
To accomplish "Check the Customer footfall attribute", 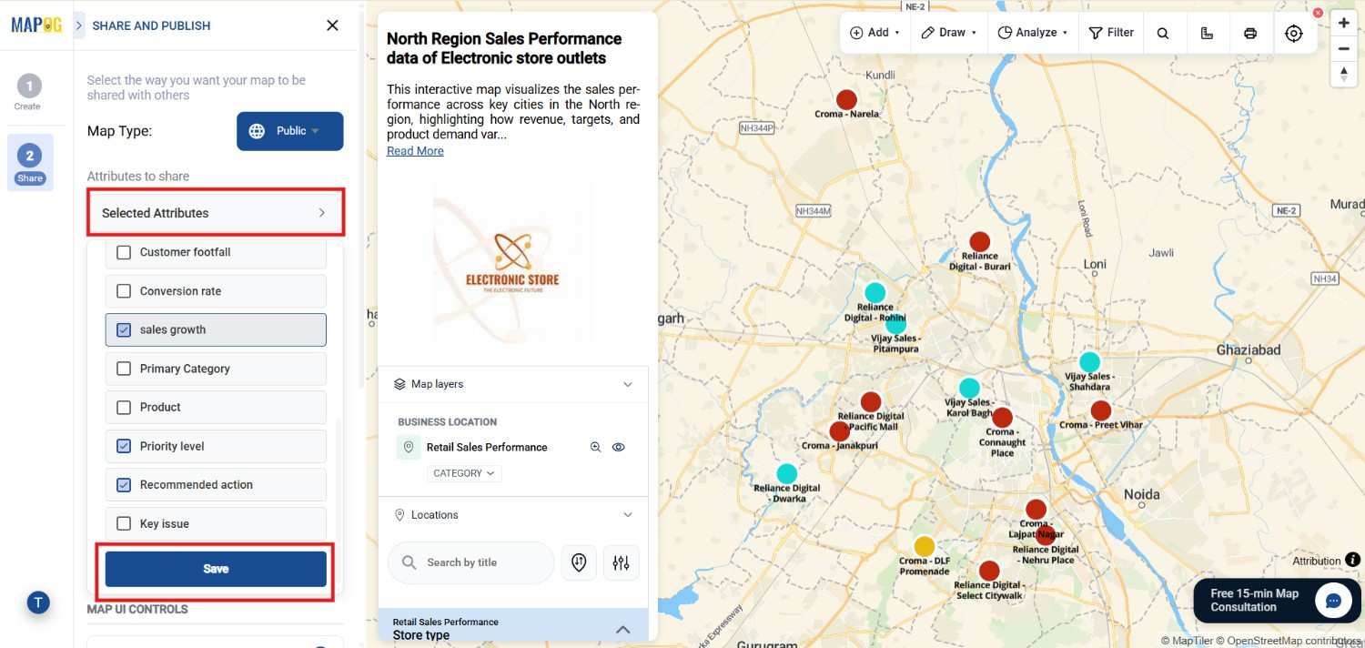I will tap(125, 253).
